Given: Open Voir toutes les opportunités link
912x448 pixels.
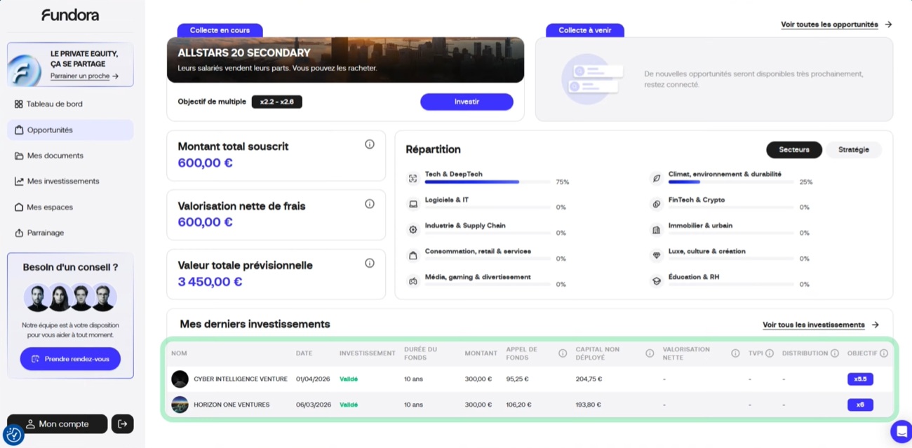Looking at the screenshot, I should coord(836,25).
